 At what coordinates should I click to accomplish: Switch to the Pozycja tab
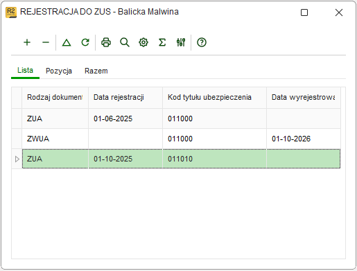coord(59,71)
